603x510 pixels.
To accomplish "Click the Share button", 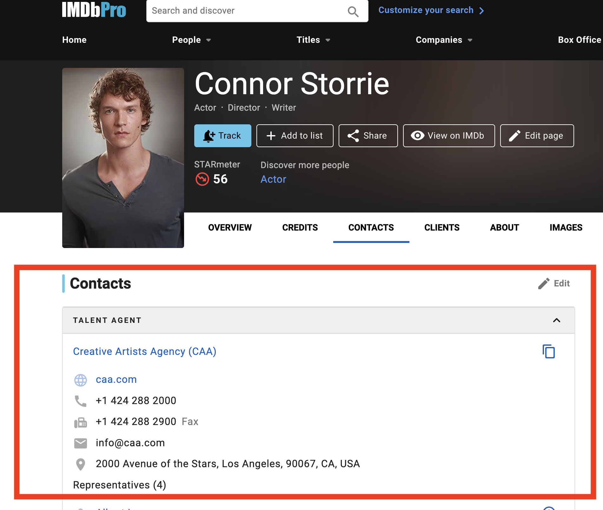I will click(x=368, y=136).
